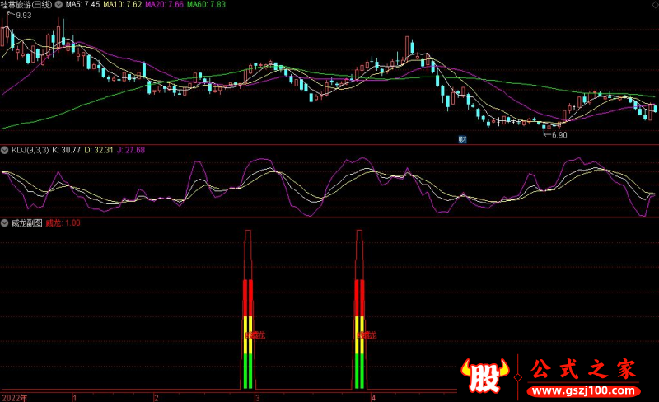Click the MA20 purple indicator label

coord(163,5)
